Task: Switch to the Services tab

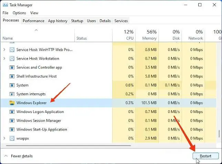Action: (x=121, y=21)
